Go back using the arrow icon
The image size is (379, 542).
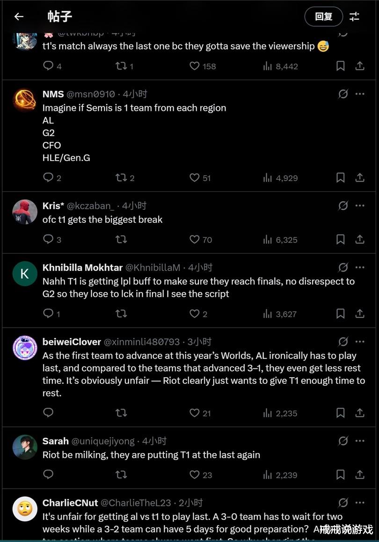coord(19,17)
